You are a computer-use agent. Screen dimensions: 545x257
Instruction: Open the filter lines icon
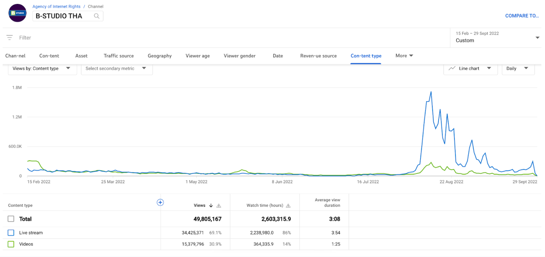tap(10, 38)
